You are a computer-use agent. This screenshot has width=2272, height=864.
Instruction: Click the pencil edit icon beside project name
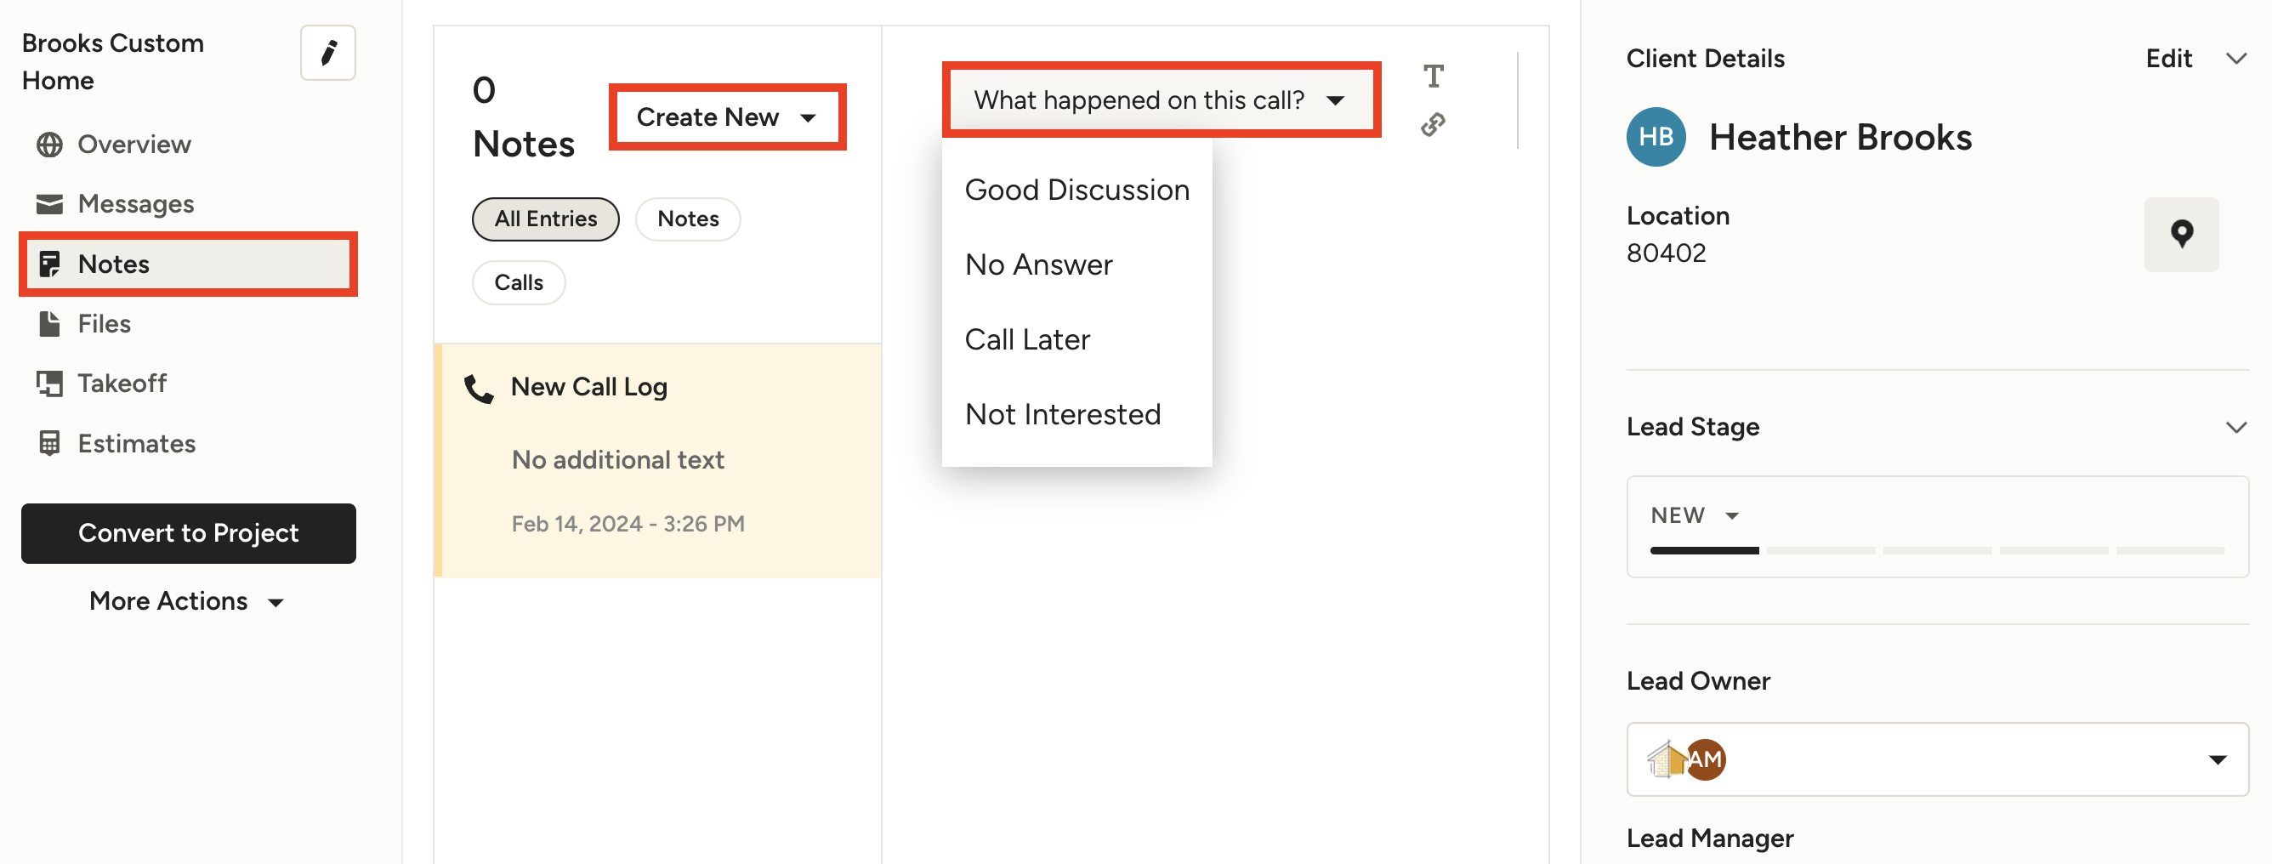[x=327, y=53]
